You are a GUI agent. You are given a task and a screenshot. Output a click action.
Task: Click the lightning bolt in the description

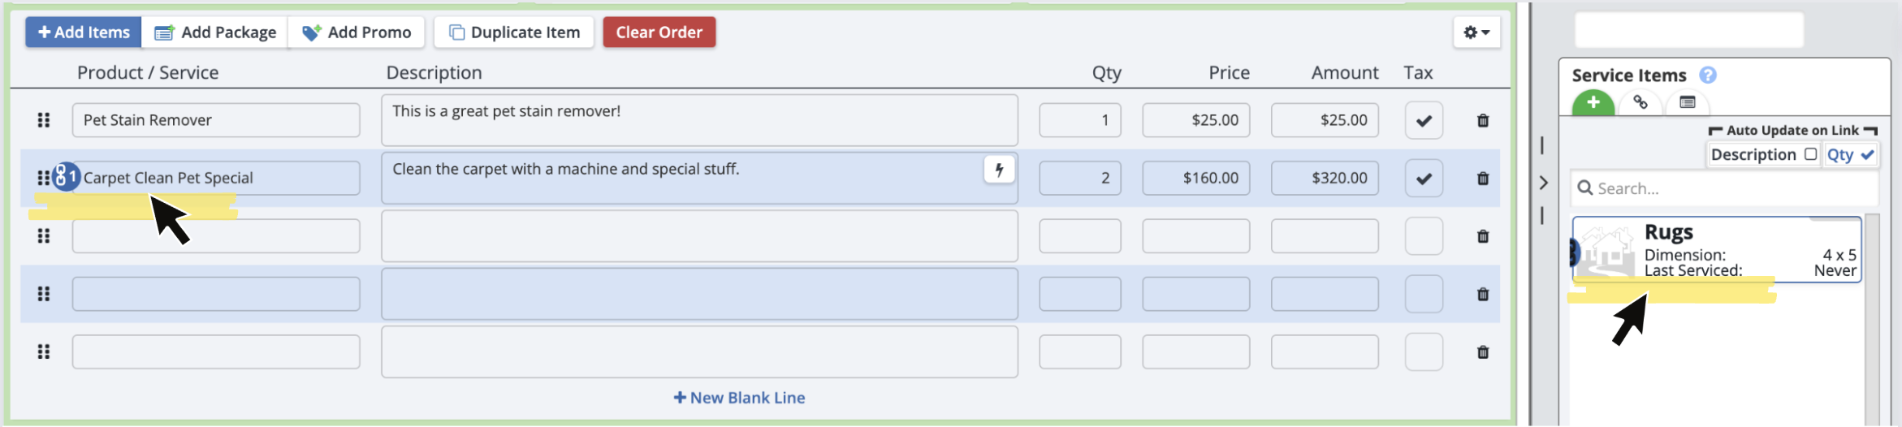pos(999,170)
